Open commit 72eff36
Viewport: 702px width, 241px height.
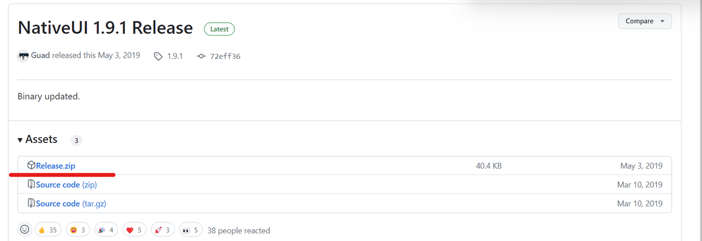click(225, 57)
